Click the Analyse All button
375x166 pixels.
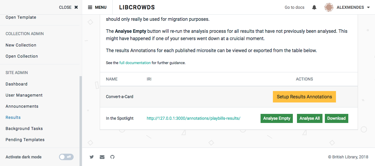tap(310, 118)
